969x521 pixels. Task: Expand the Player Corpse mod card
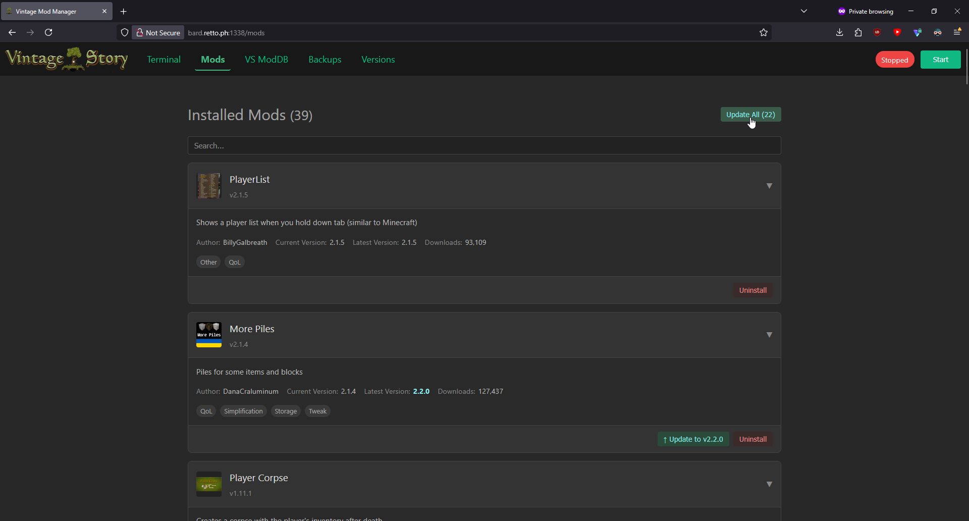[x=769, y=484]
